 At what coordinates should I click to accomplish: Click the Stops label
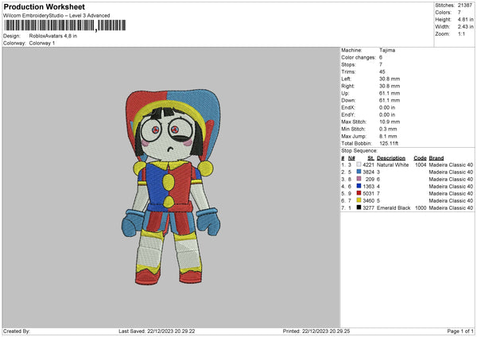coord(348,64)
